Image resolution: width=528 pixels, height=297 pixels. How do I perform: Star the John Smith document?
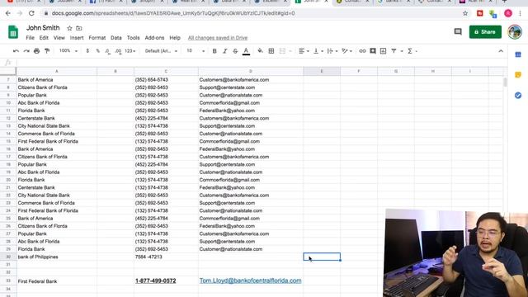click(x=69, y=28)
